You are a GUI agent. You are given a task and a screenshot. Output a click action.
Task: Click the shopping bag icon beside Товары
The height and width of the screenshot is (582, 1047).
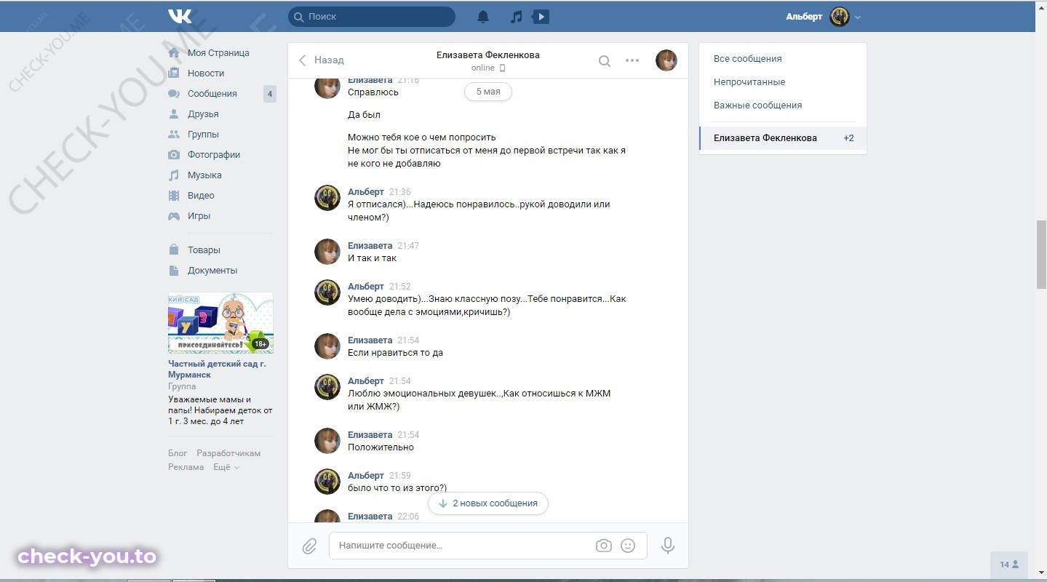coord(174,250)
